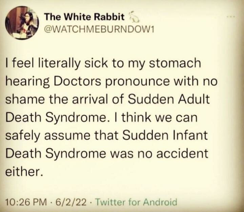
Task: Click the display name The White Rabbit
Action: click(x=85, y=16)
